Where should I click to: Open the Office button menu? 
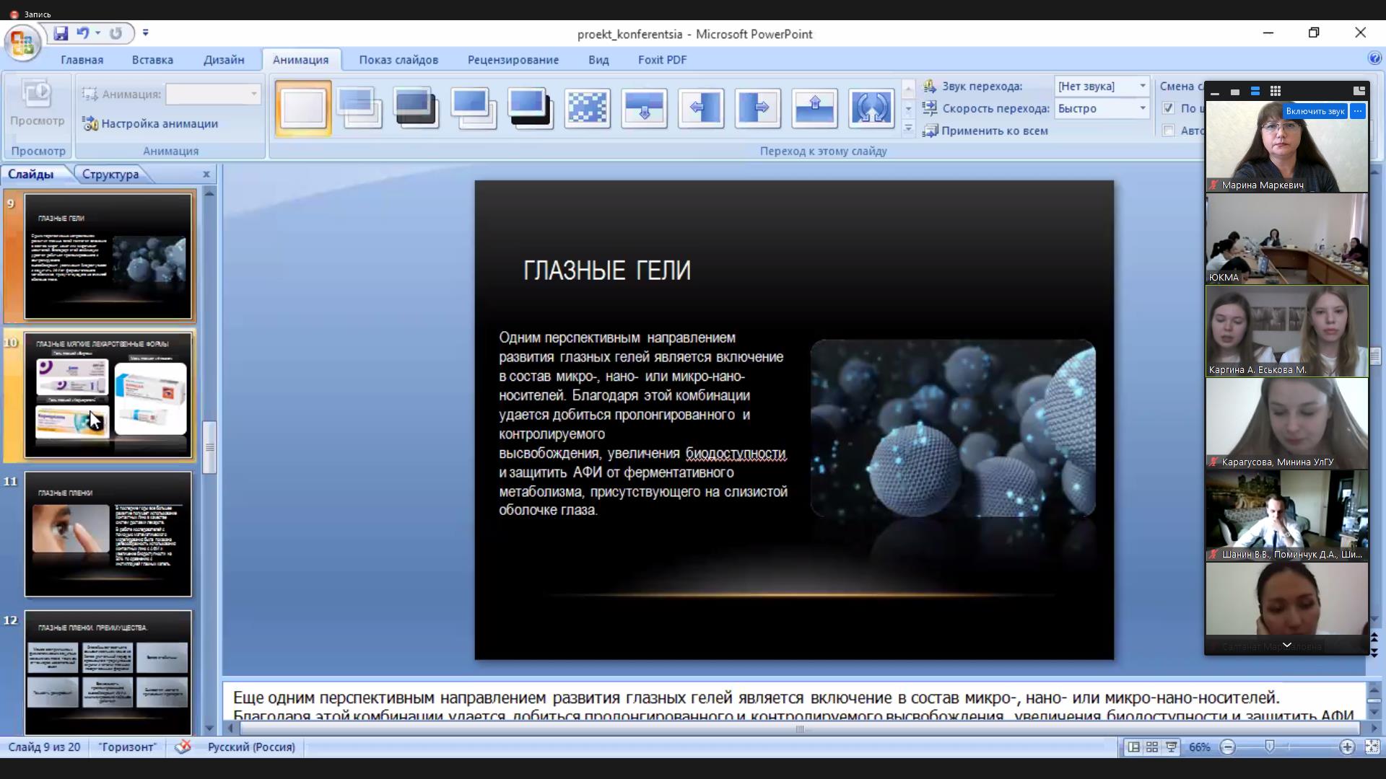(x=22, y=43)
